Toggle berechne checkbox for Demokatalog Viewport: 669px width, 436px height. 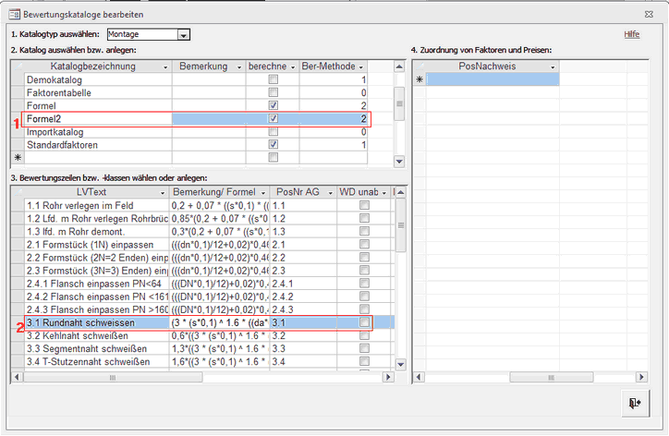(x=273, y=80)
